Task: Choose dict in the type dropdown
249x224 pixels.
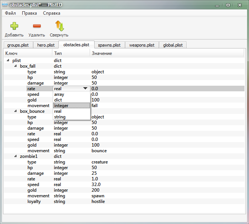Action: click(72, 100)
